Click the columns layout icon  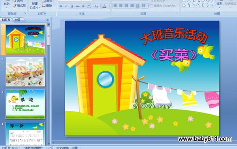click(144, 6)
